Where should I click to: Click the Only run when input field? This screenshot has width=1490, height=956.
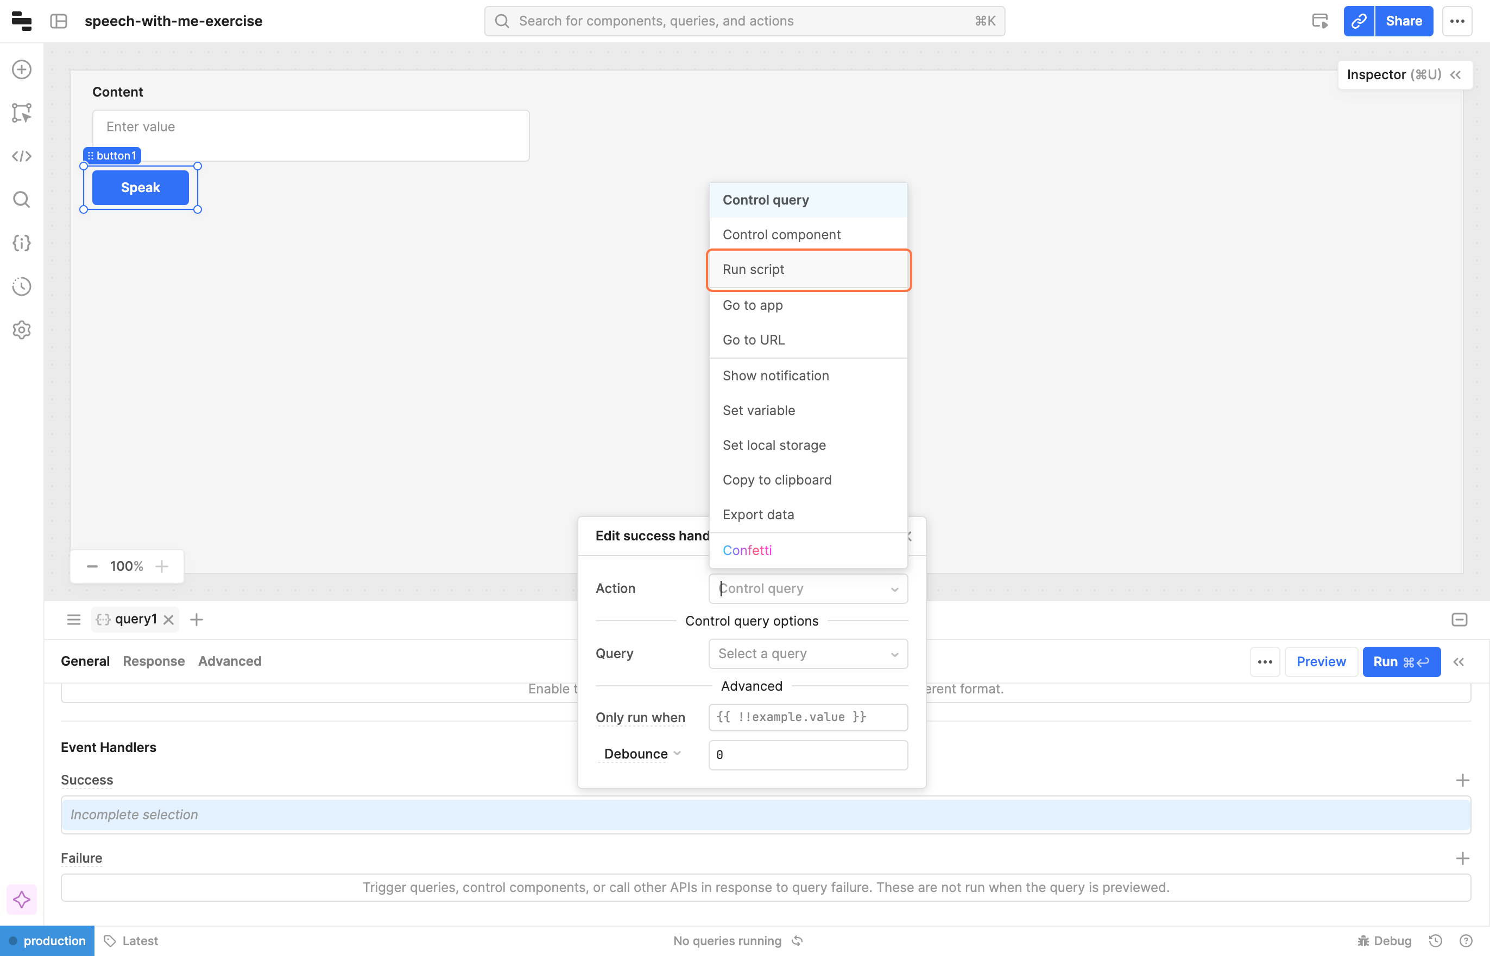[807, 717]
